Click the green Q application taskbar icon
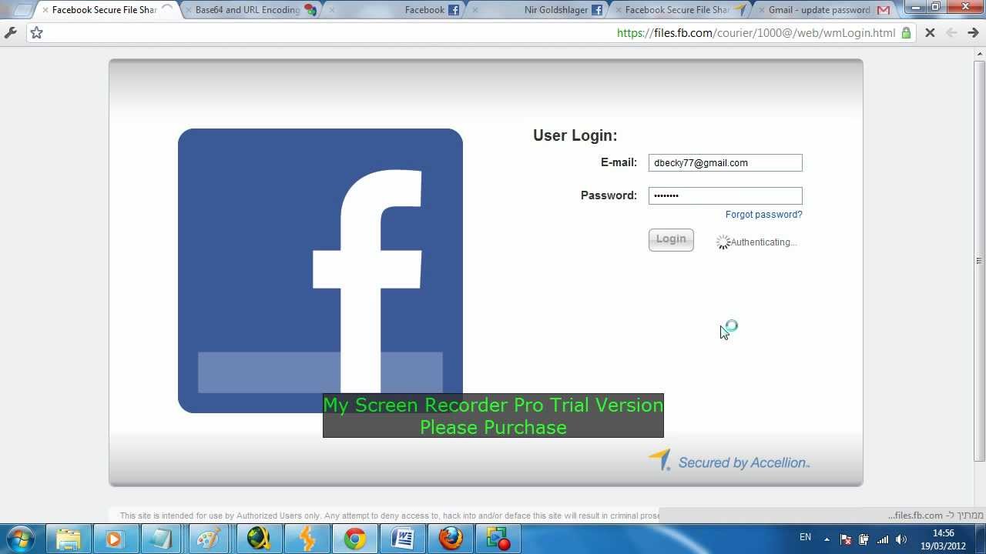986x554 pixels. 259,539
